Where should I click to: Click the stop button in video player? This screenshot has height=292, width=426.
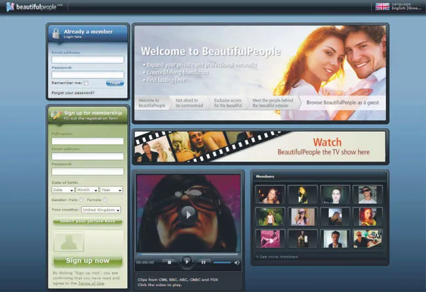[169, 262]
